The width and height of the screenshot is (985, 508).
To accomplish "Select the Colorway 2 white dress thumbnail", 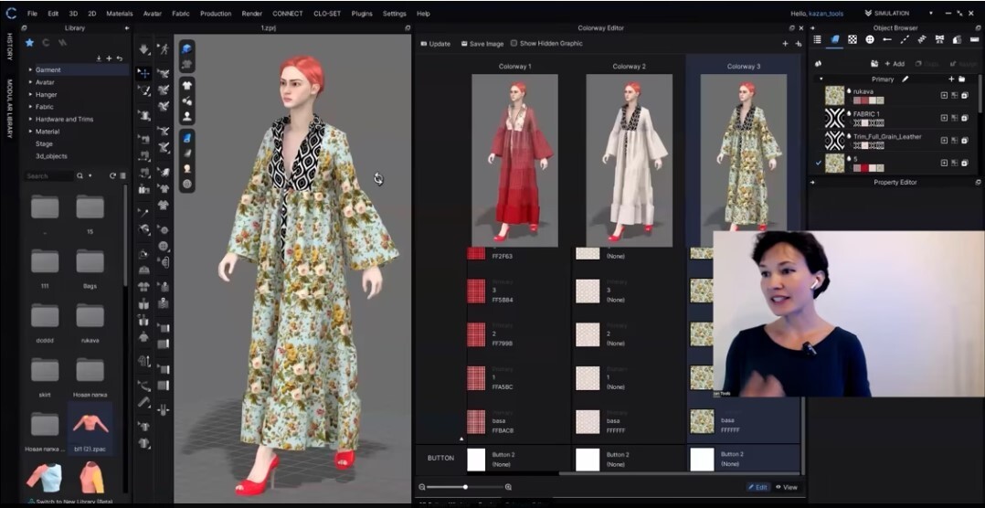I will (629, 160).
